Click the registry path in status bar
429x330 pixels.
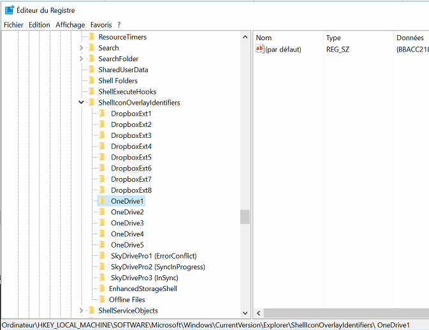tap(206, 325)
